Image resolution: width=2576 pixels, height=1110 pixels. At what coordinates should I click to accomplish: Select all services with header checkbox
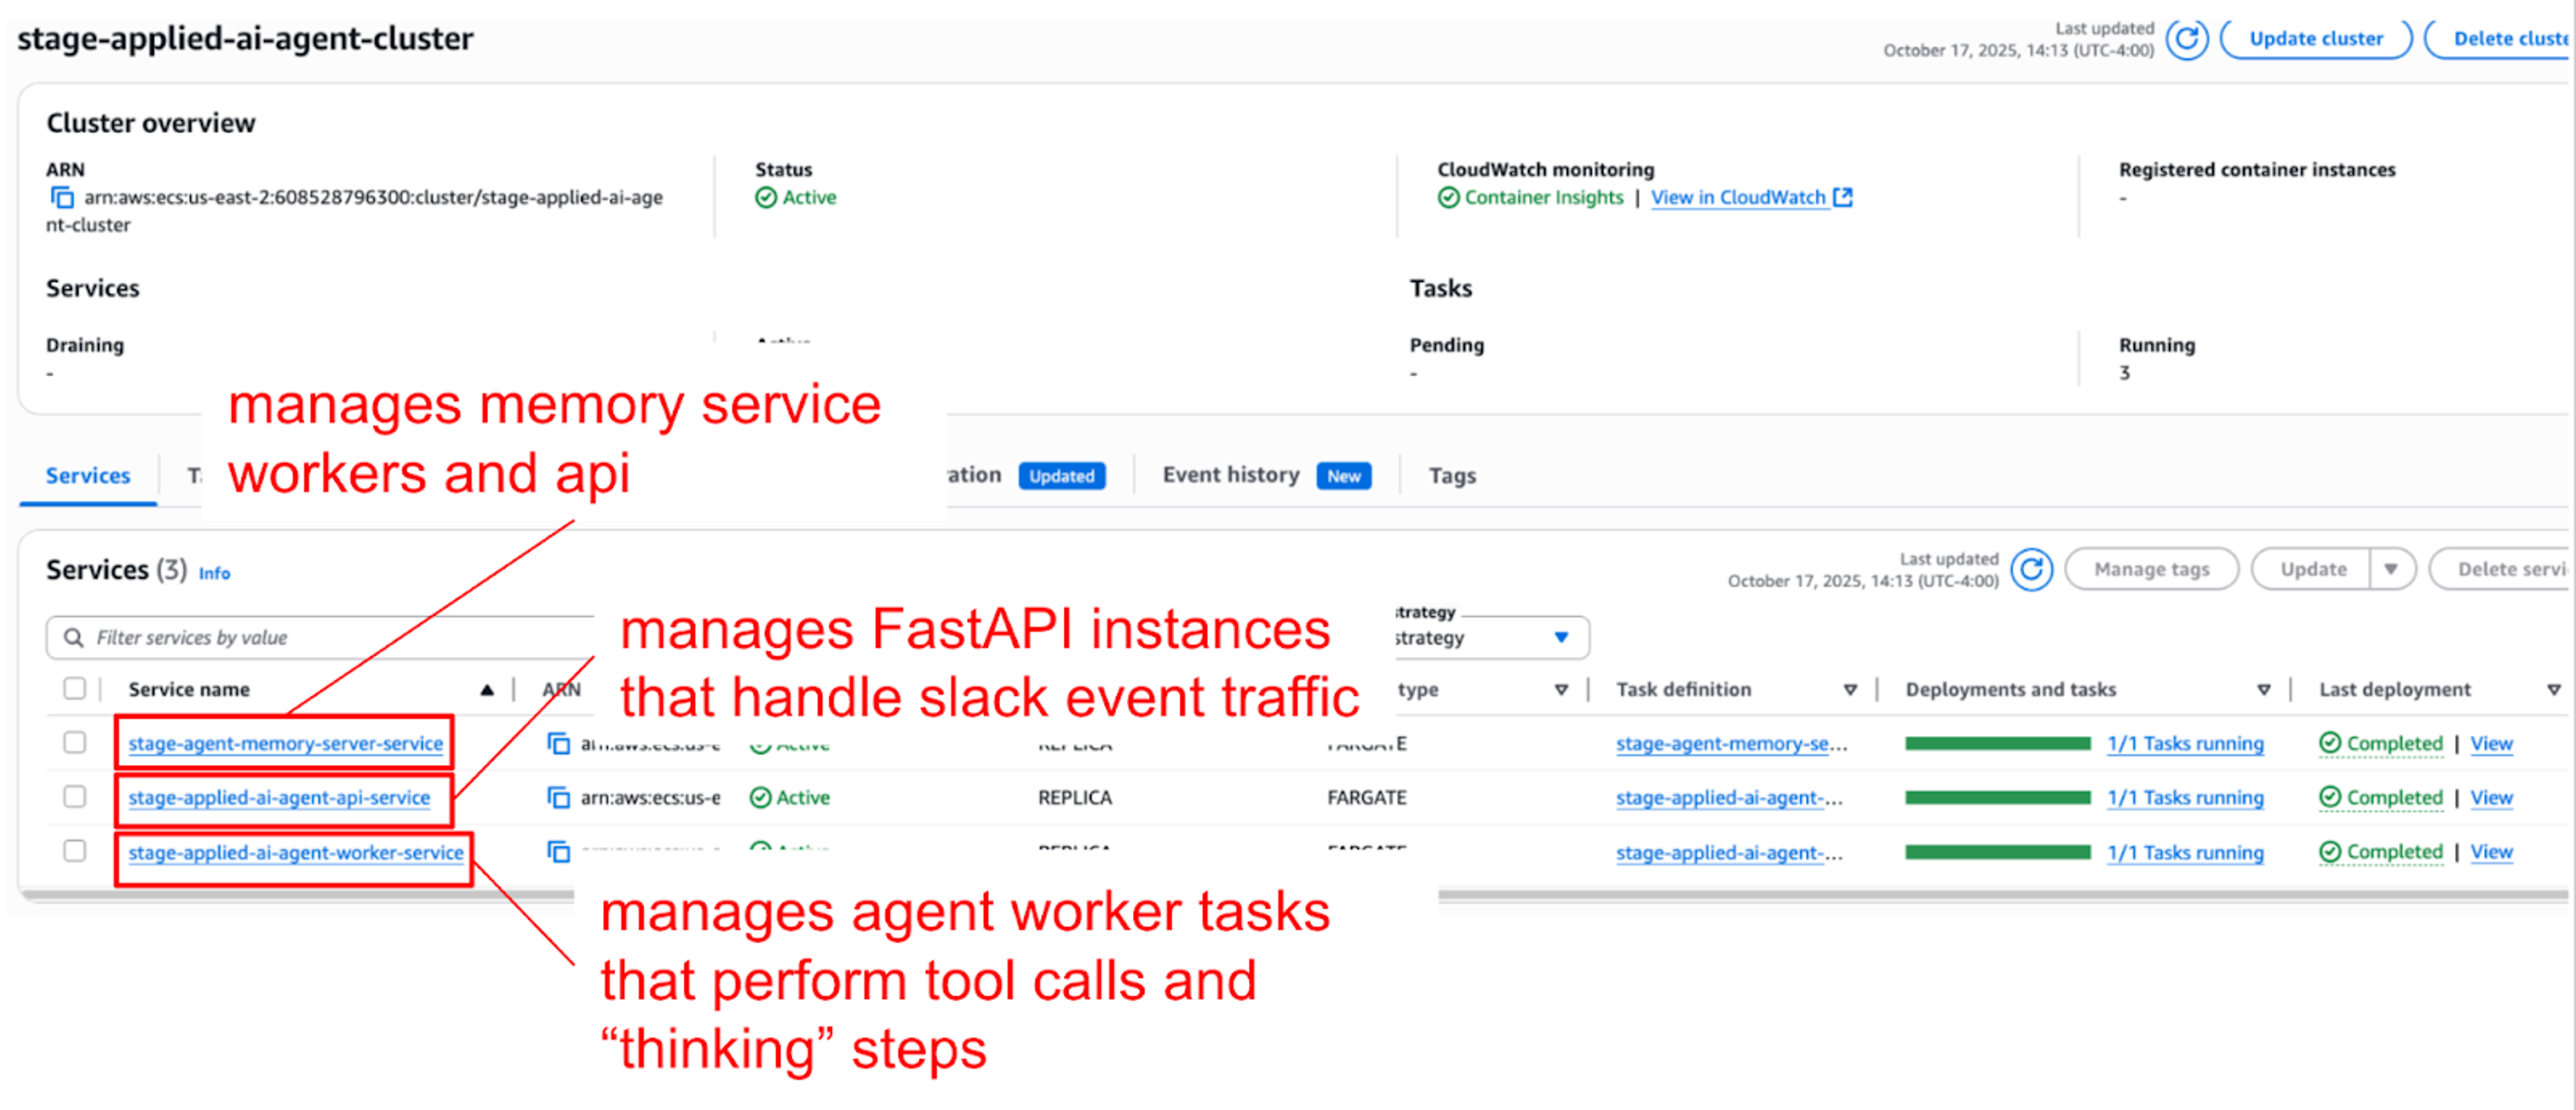pos(74,688)
